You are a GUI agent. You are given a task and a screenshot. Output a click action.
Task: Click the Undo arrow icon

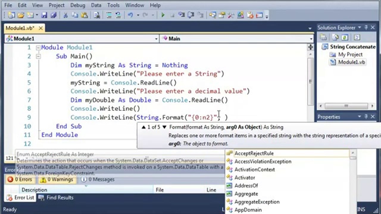(x=130, y=15)
